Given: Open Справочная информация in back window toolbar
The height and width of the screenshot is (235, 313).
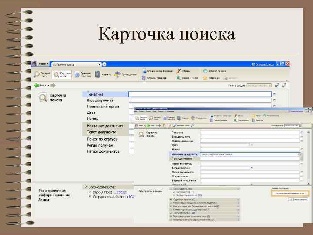Looking at the screenshot, I should point(157,71).
